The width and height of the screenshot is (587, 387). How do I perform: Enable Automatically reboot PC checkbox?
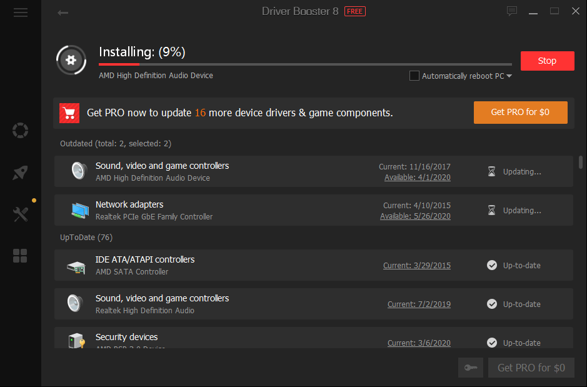pos(414,76)
